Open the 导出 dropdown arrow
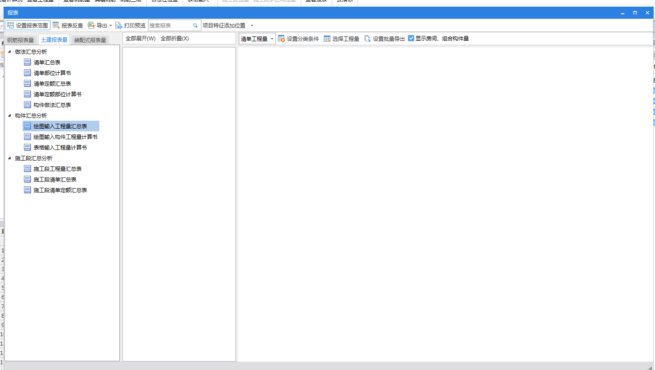This screenshot has width=655, height=370. coord(111,26)
